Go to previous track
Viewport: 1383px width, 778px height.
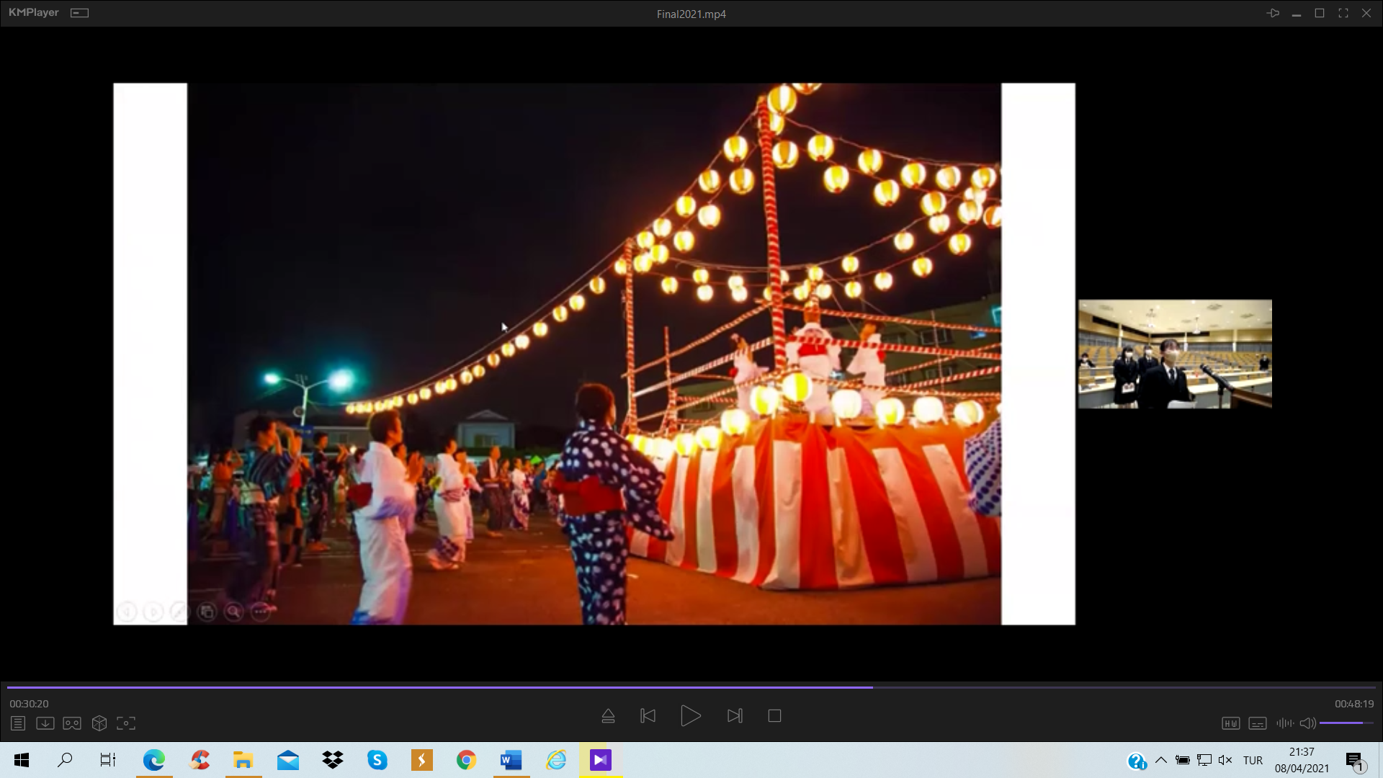648,716
